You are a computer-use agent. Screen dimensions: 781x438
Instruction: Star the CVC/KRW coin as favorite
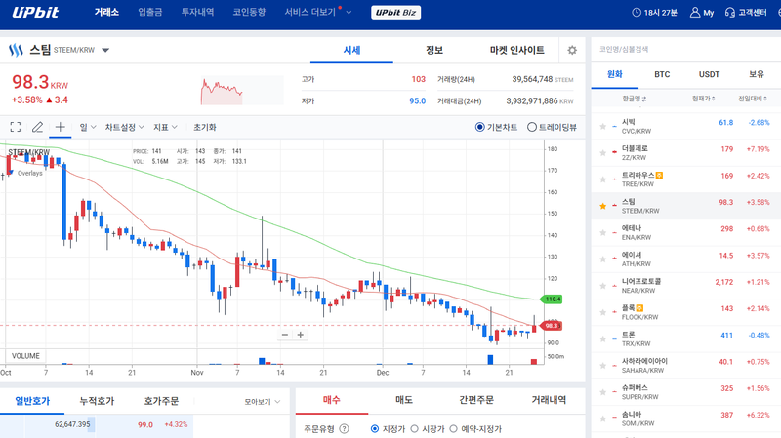[602, 127]
